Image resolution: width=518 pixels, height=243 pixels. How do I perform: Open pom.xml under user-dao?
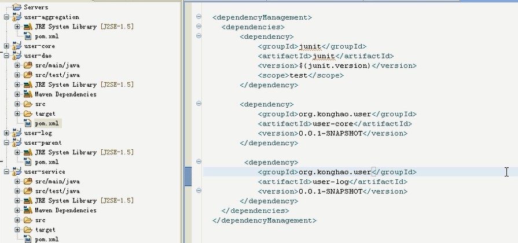pos(46,123)
